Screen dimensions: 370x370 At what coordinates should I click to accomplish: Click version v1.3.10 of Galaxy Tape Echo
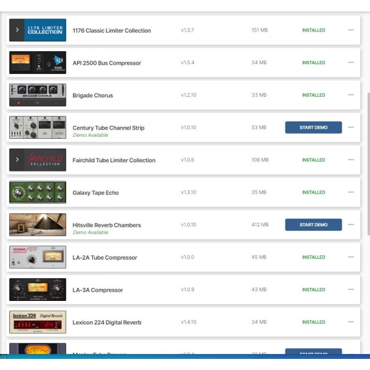(188, 192)
